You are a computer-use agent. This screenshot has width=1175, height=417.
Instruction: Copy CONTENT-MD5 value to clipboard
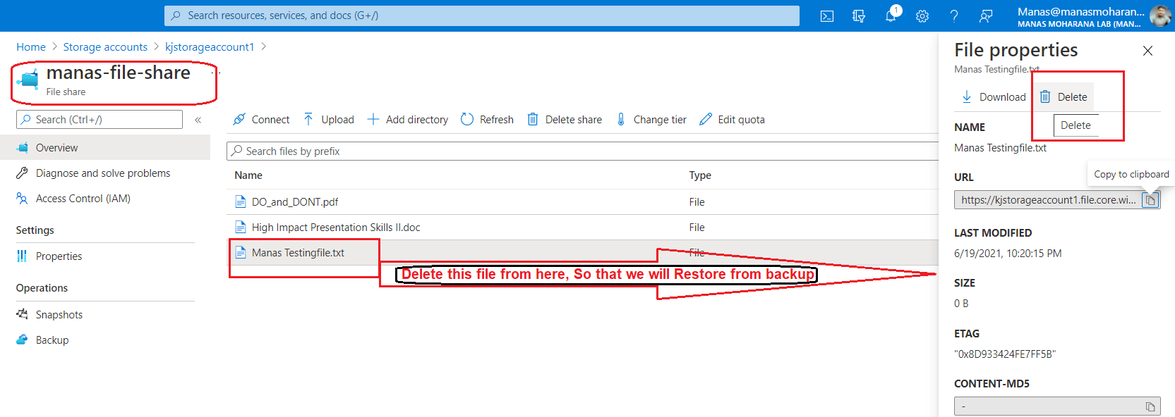click(x=1150, y=406)
